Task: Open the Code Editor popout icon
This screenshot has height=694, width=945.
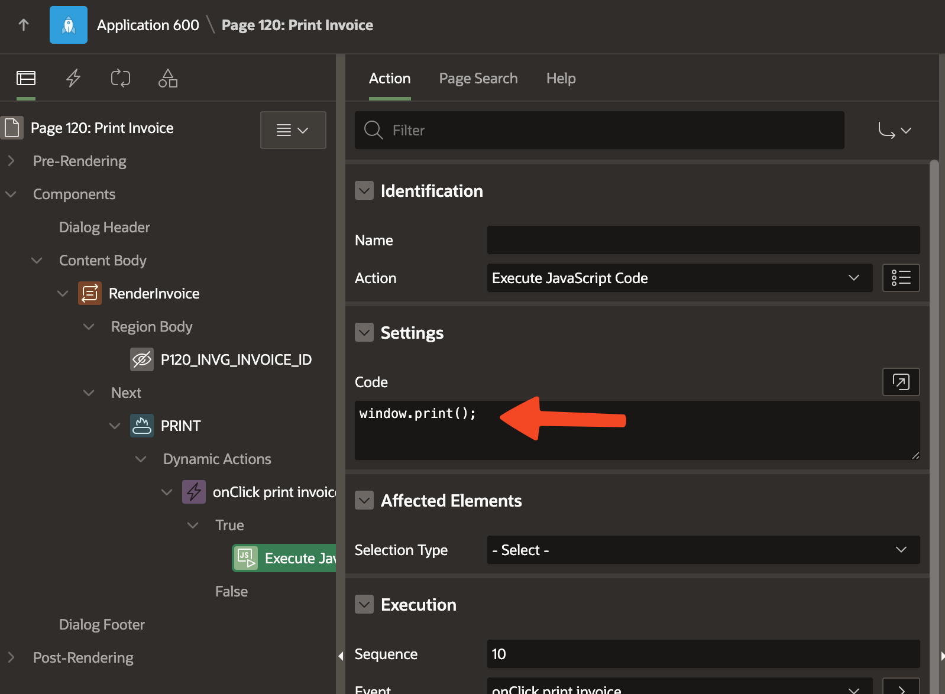Action: click(901, 382)
